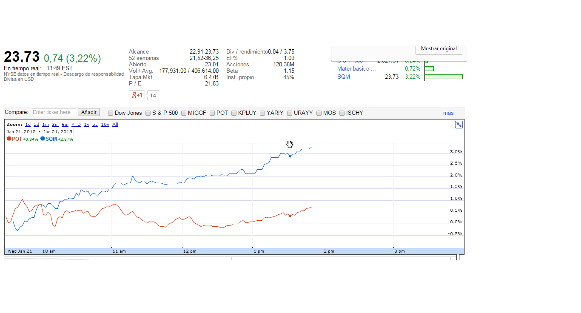This screenshot has width=581, height=313.
Task: Zoom the chart to 6m
Action: pos(65,125)
